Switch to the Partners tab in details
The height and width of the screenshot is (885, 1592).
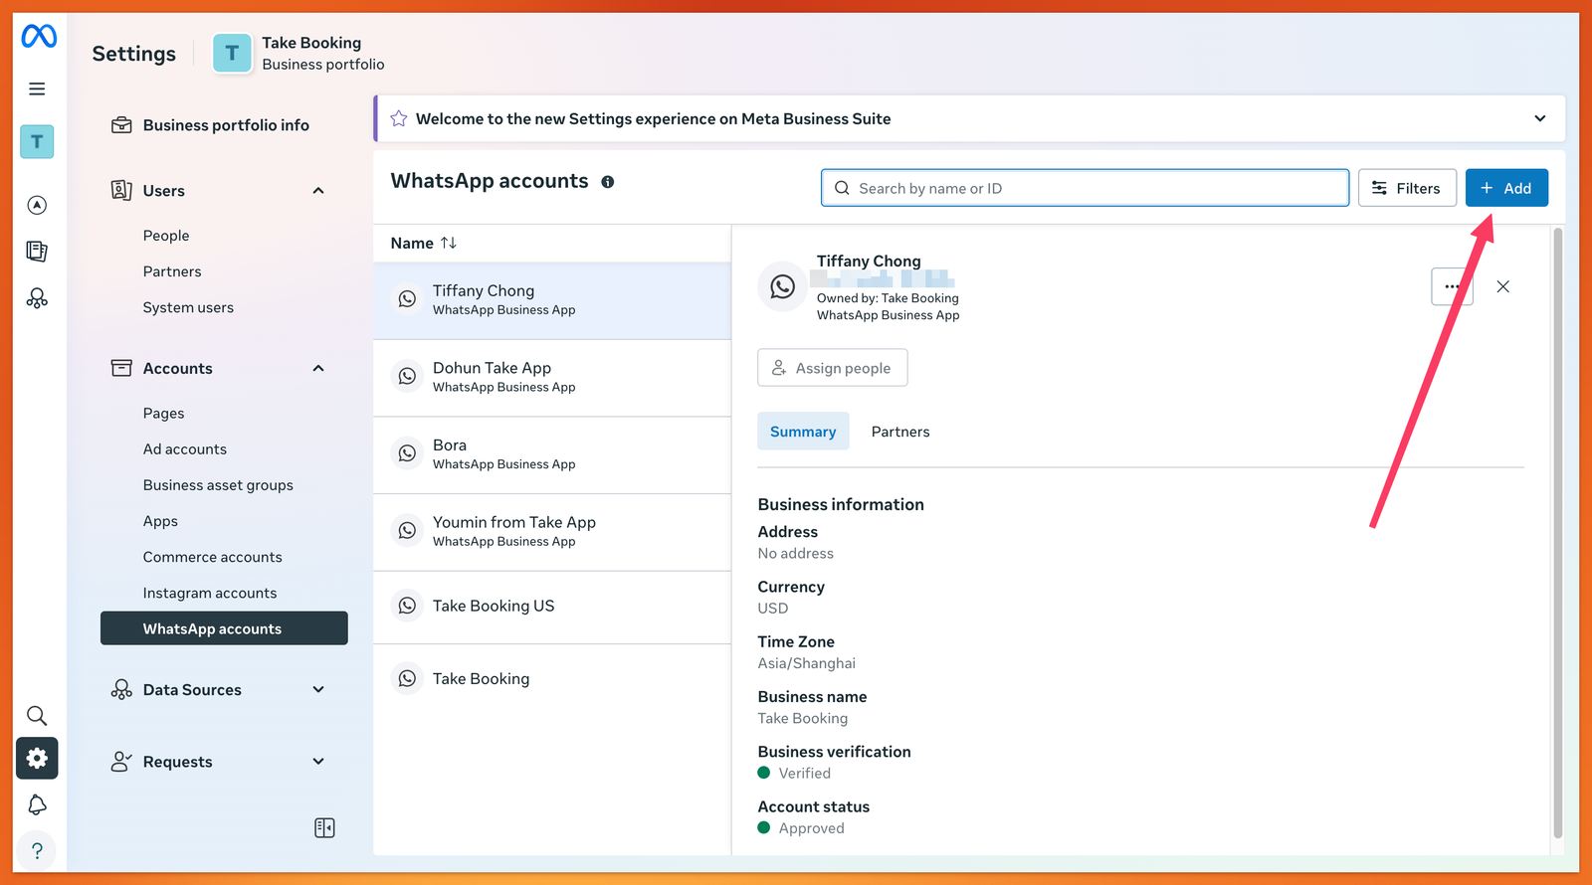click(900, 432)
